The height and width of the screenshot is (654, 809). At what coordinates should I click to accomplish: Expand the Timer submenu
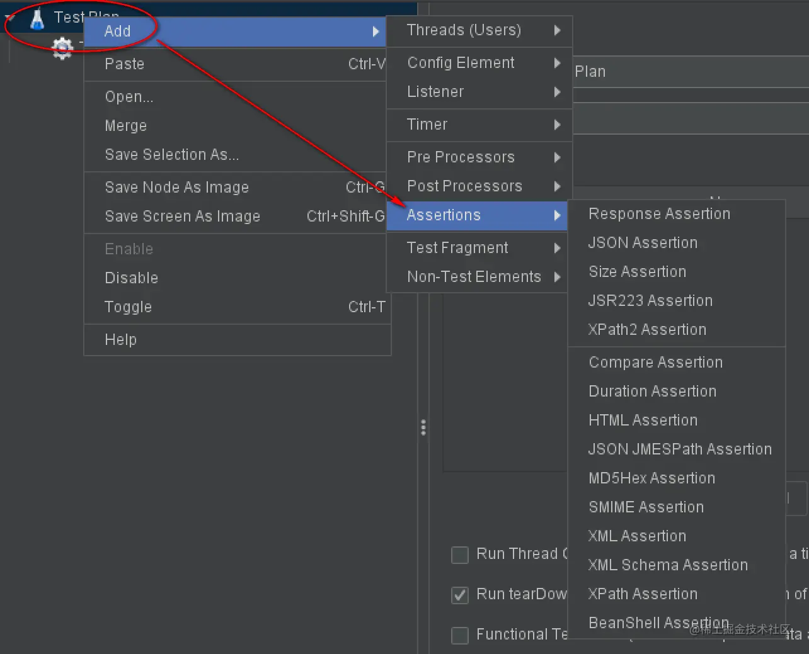point(479,124)
